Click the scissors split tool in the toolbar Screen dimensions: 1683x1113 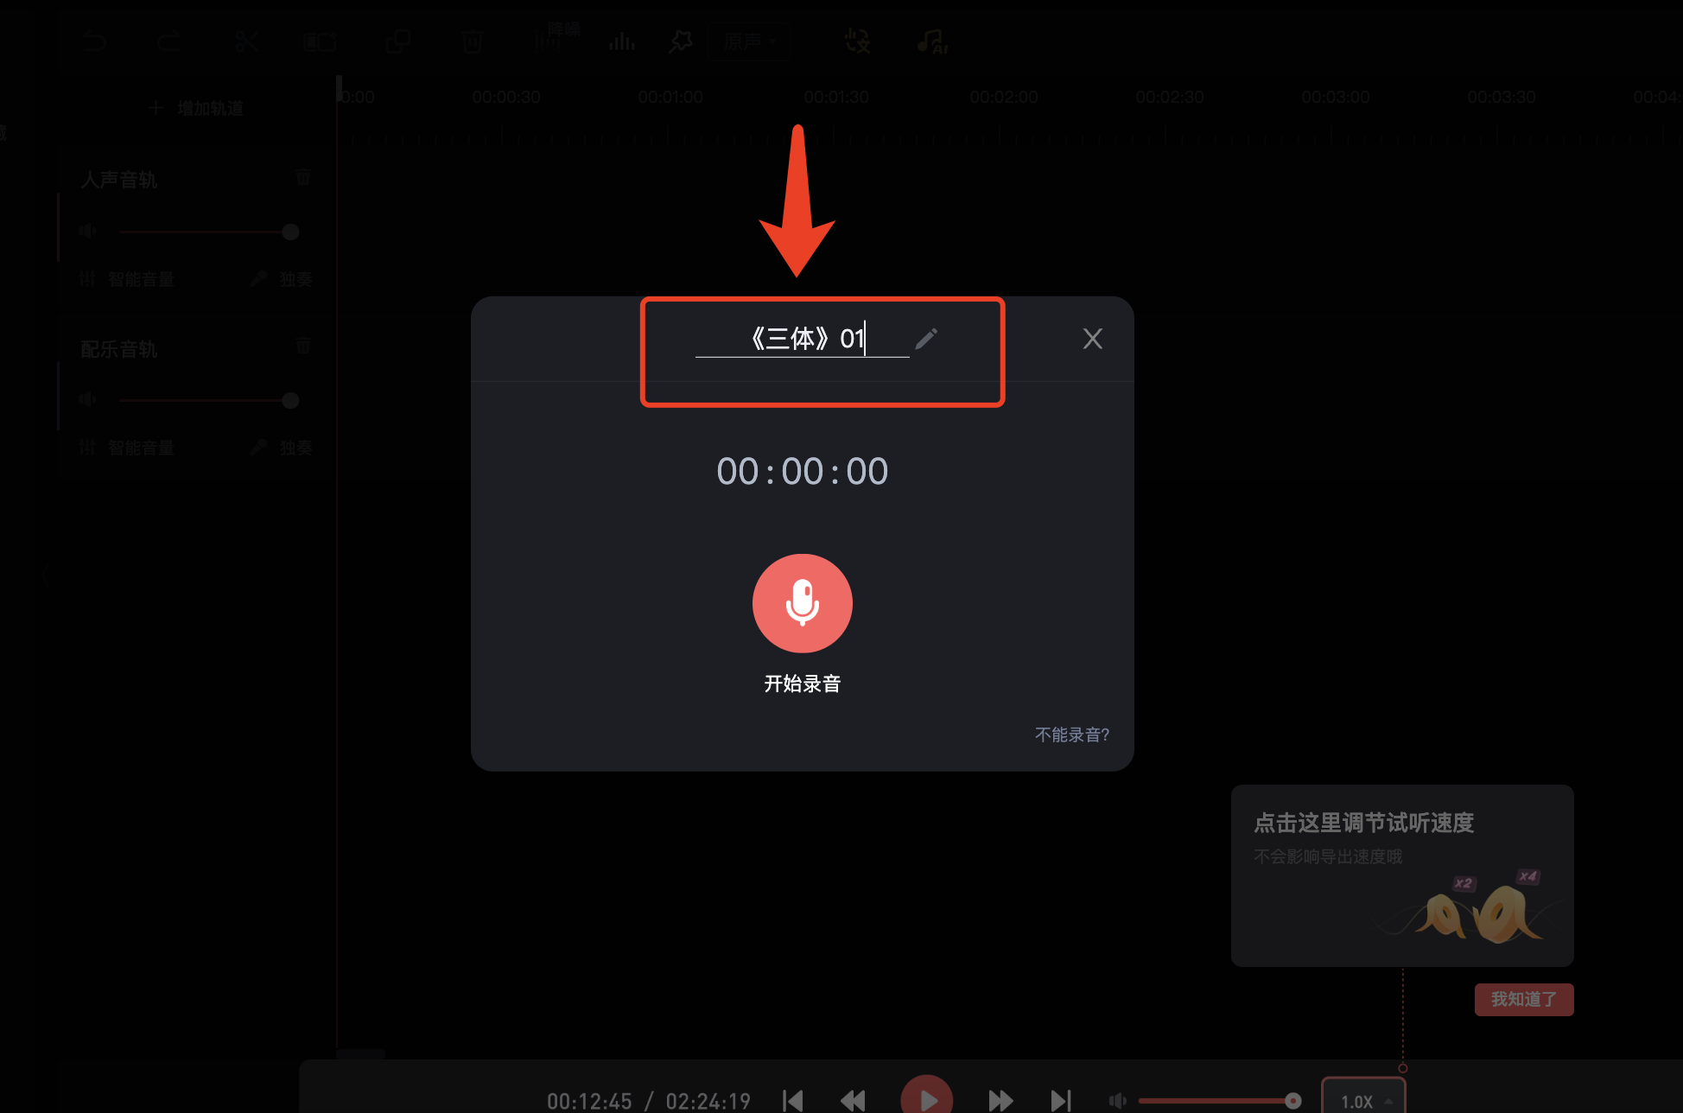click(247, 41)
